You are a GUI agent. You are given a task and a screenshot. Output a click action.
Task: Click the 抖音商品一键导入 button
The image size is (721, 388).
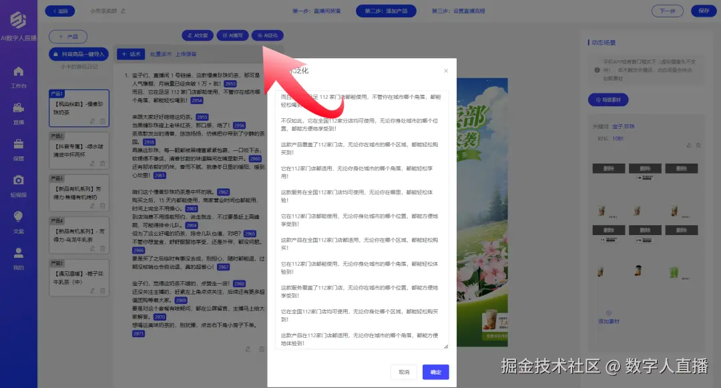point(79,54)
